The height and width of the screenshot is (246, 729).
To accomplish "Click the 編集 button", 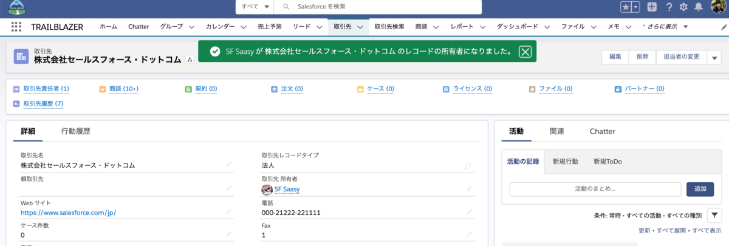I will [615, 56].
